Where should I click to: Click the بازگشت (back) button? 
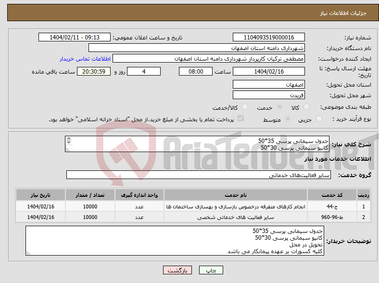click(x=177, y=270)
